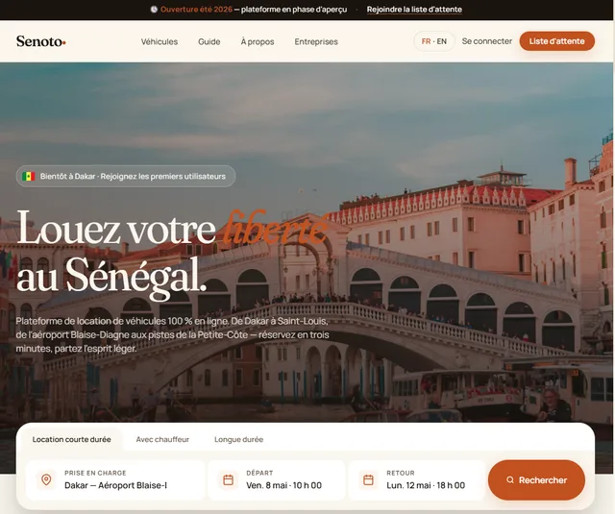Click the Senegal flag icon
The width and height of the screenshot is (615, 514).
pos(28,177)
